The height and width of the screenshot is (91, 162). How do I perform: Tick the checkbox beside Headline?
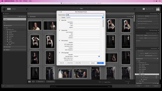click(x=101, y=42)
